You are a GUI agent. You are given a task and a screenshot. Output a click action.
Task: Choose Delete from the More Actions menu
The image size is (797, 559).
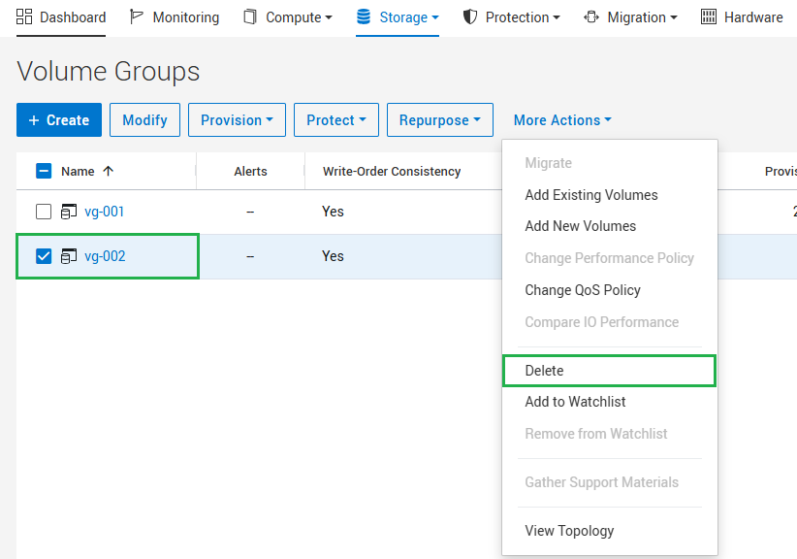click(x=544, y=370)
